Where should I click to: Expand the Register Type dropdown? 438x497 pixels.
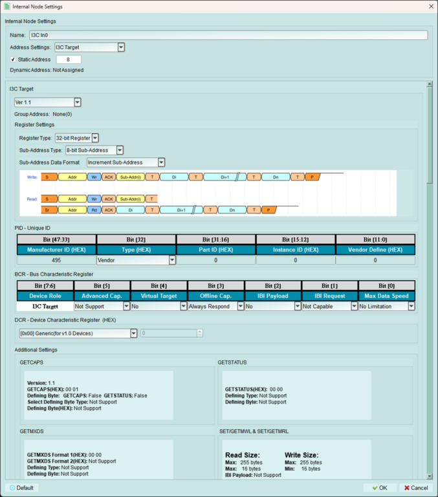(x=95, y=137)
